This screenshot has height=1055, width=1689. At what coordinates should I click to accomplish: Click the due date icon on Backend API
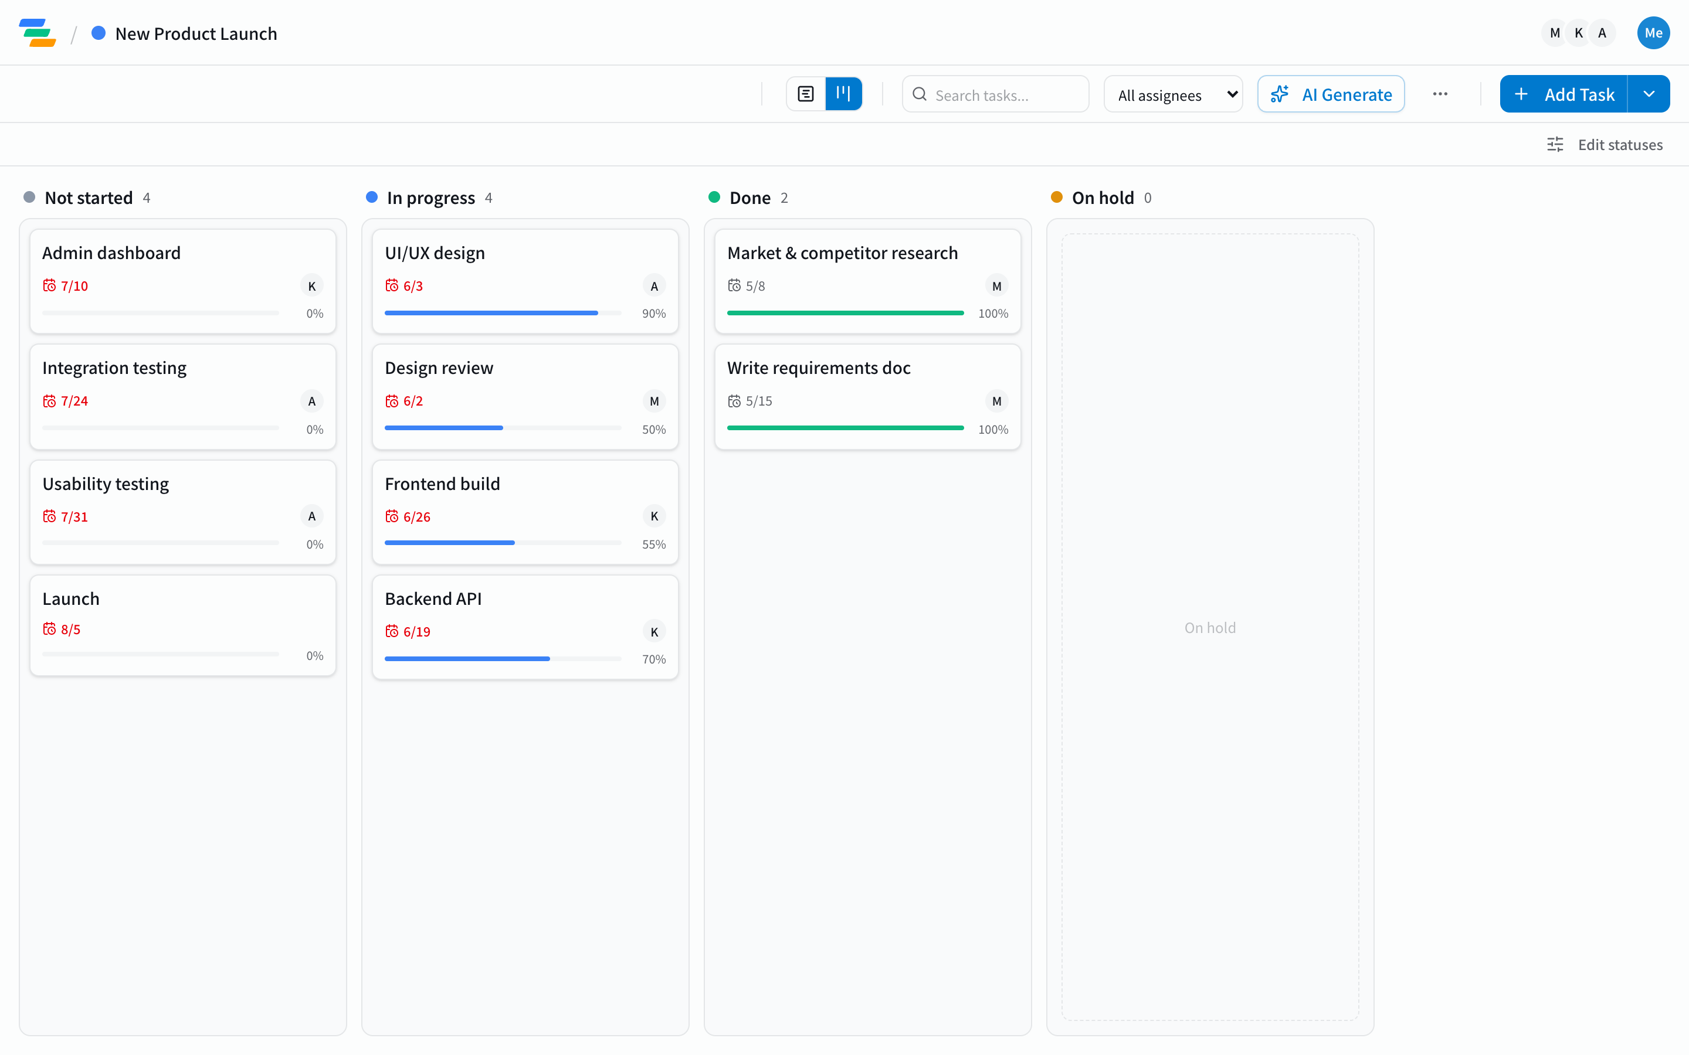tap(392, 631)
